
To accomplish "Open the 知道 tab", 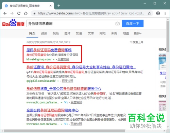I will [79, 33].
